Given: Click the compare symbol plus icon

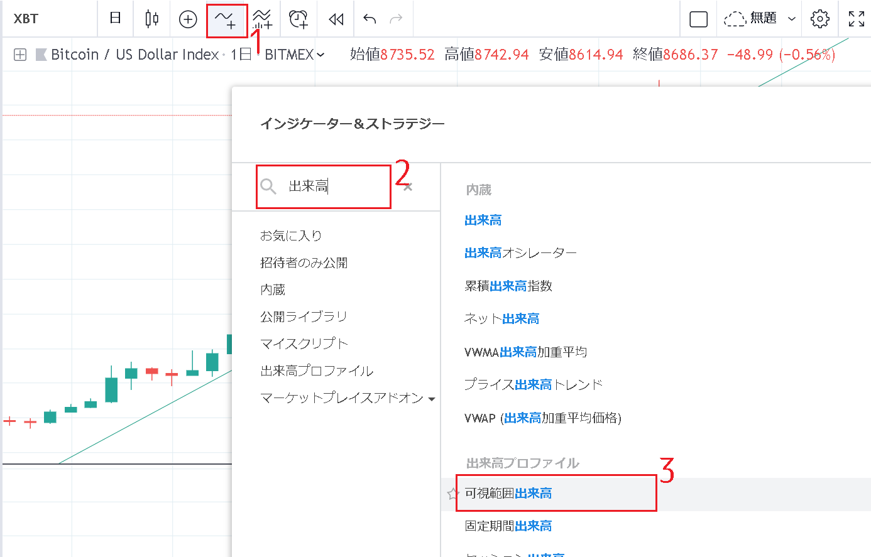Looking at the screenshot, I should pyautogui.click(x=187, y=19).
